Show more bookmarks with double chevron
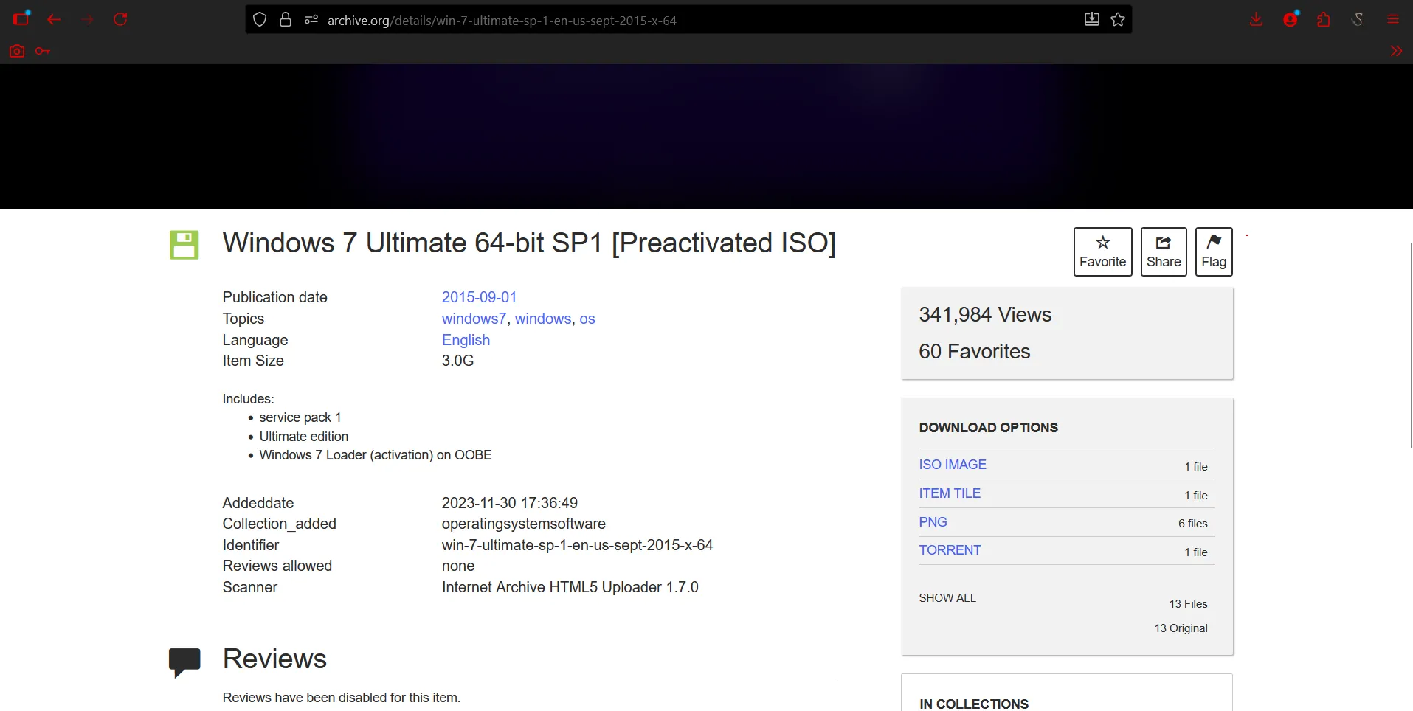 1396,51
